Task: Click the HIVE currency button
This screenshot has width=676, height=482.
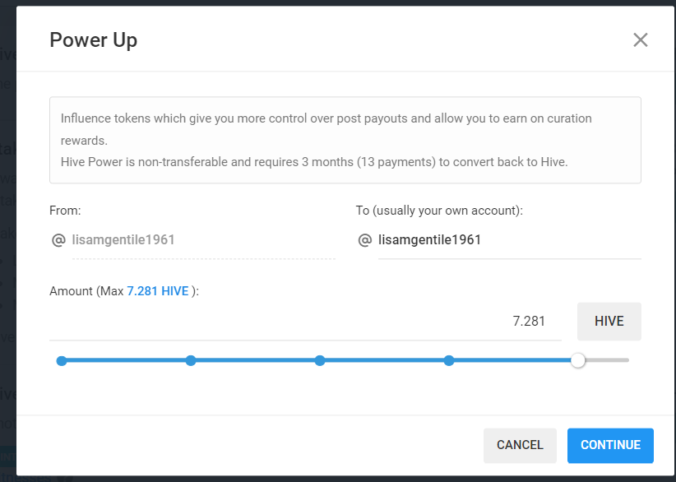Action: click(609, 321)
